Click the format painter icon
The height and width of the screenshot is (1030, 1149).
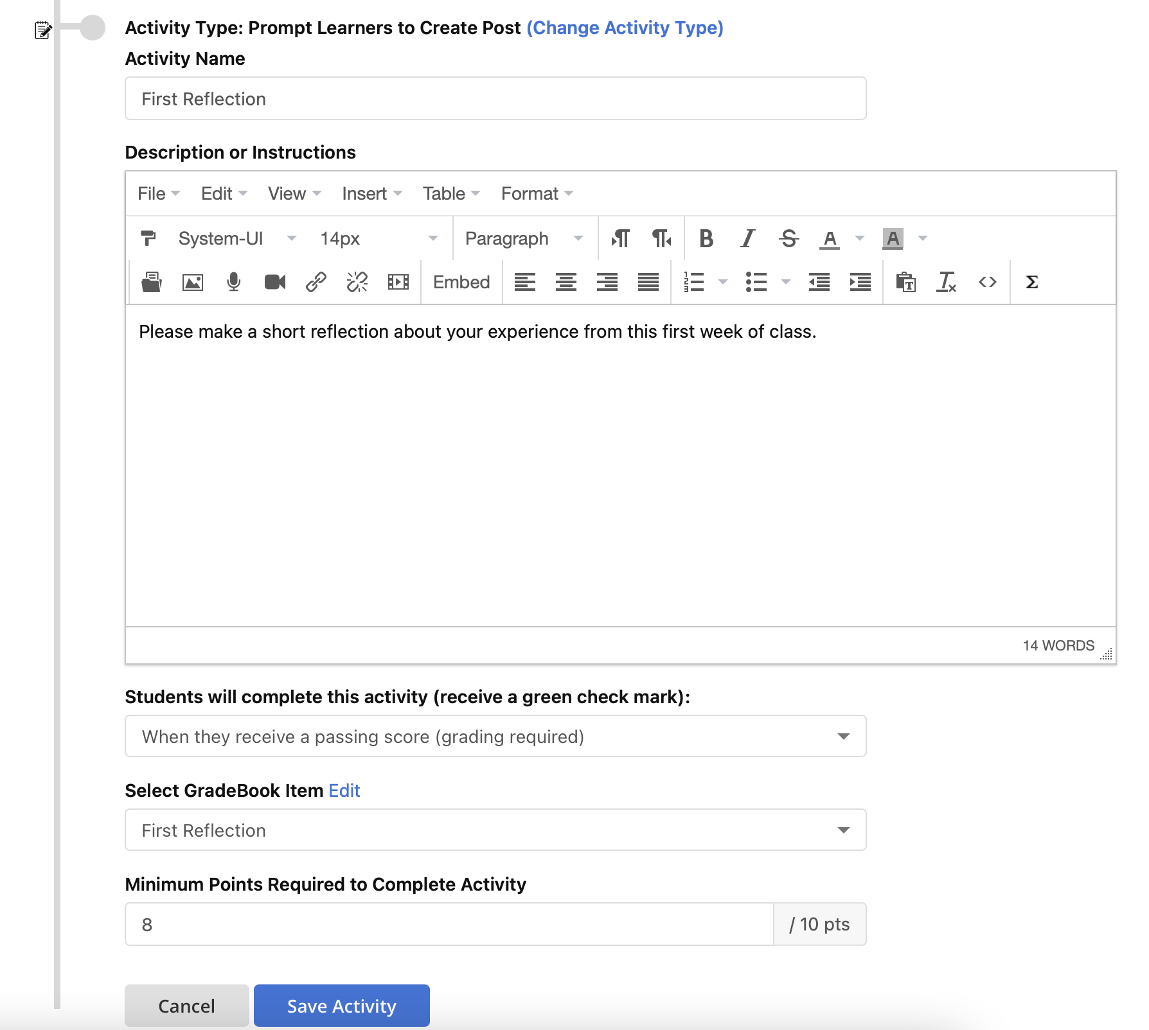[x=148, y=238]
